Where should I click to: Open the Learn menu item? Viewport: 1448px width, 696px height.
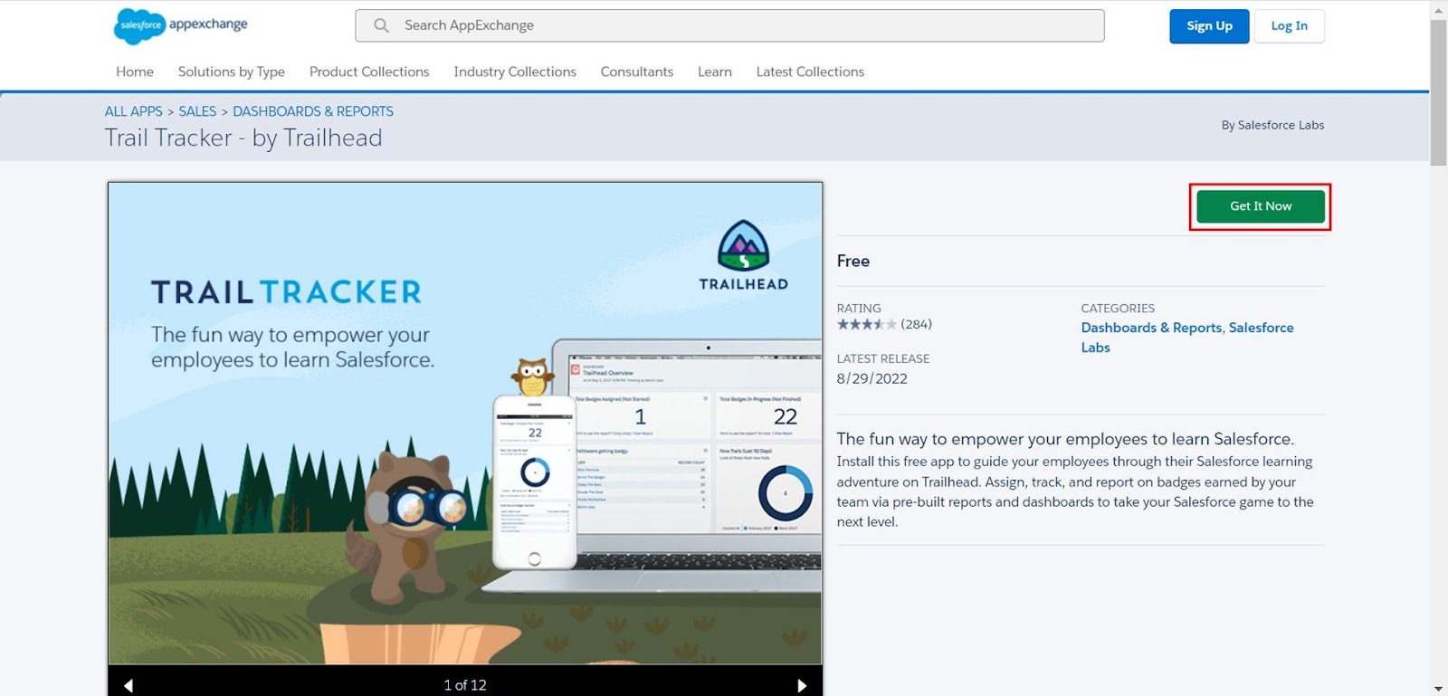715,72
